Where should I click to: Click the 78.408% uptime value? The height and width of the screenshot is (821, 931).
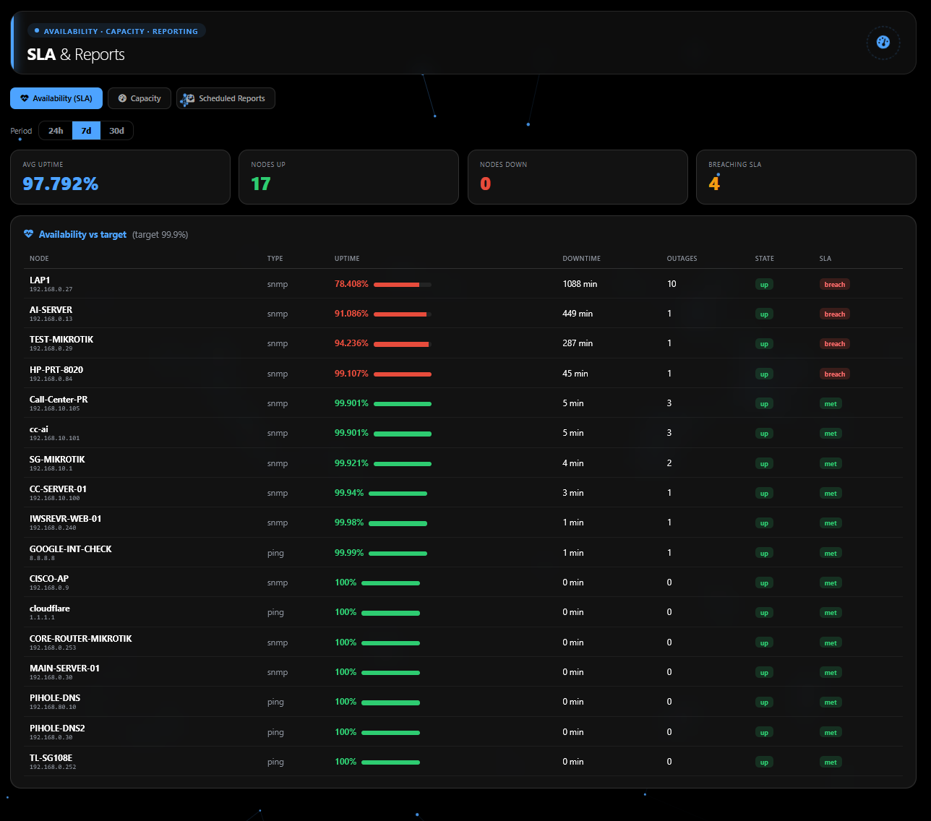(x=351, y=284)
